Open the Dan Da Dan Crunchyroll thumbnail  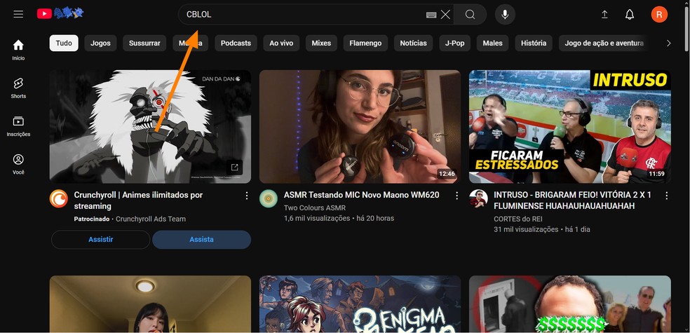click(x=150, y=127)
